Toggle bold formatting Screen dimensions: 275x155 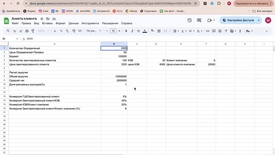(126, 31)
